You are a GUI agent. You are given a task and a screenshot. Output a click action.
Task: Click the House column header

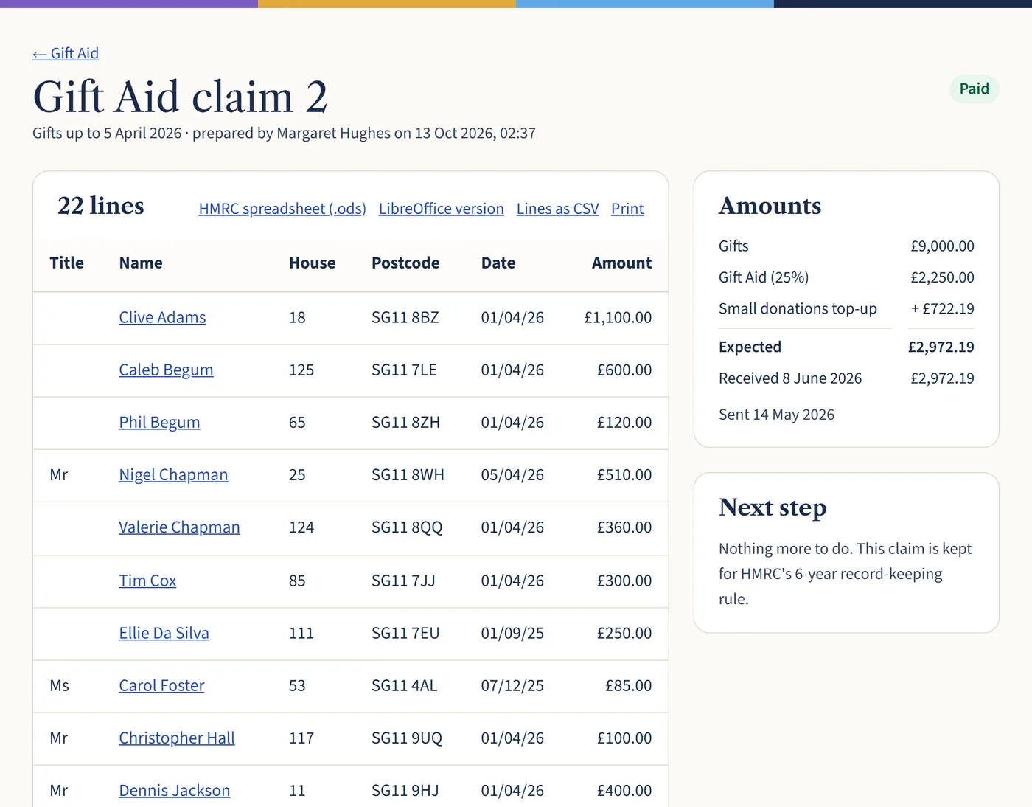coord(312,263)
